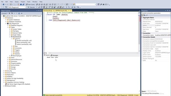Select the Always On High Availability node
The height and width of the screenshot is (96, 171).
pos(15,78)
